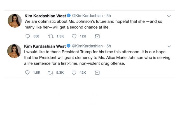Screen dimensions: 175x116
Task: Open the tweet text about a second chance
Action: click(93, 24)
